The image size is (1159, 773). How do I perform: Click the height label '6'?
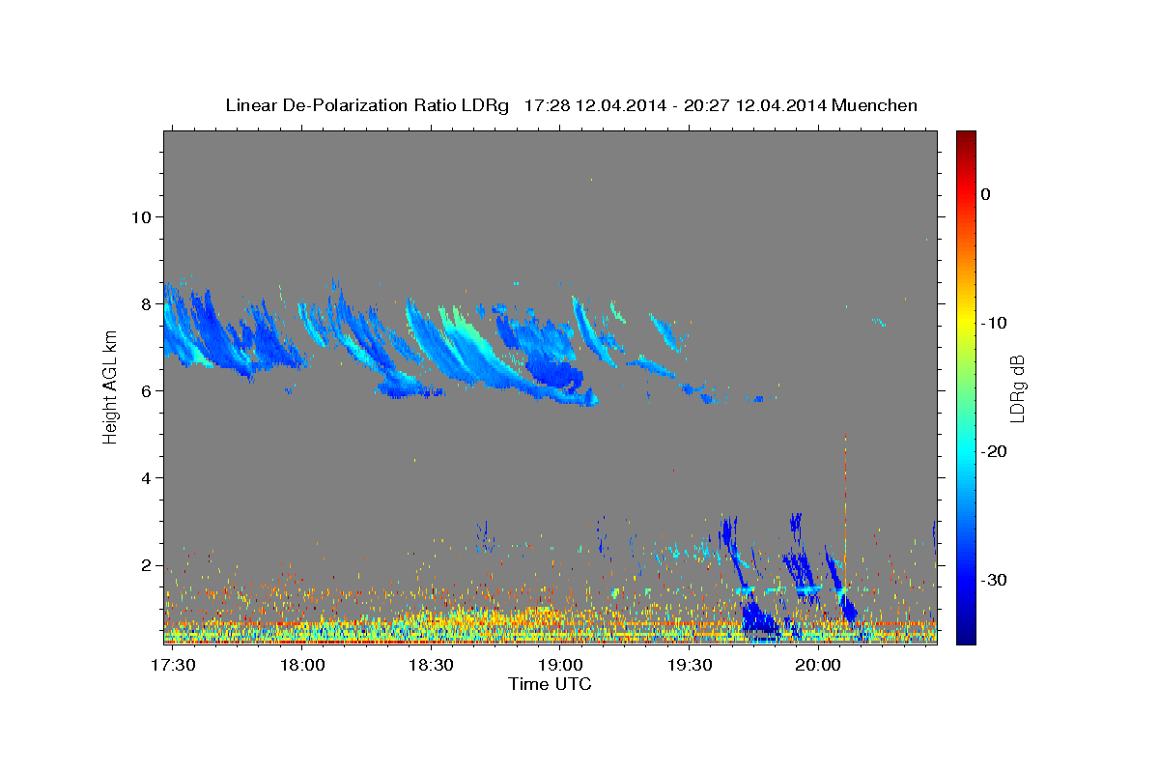(x=146, y=390)
